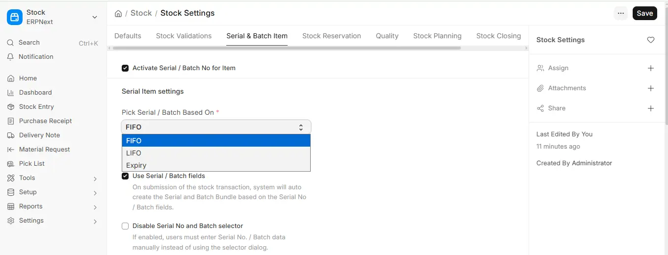Switch to the Stock Closing tab
The width and height of the screenshot is (668, 255).
click(499, 36)
